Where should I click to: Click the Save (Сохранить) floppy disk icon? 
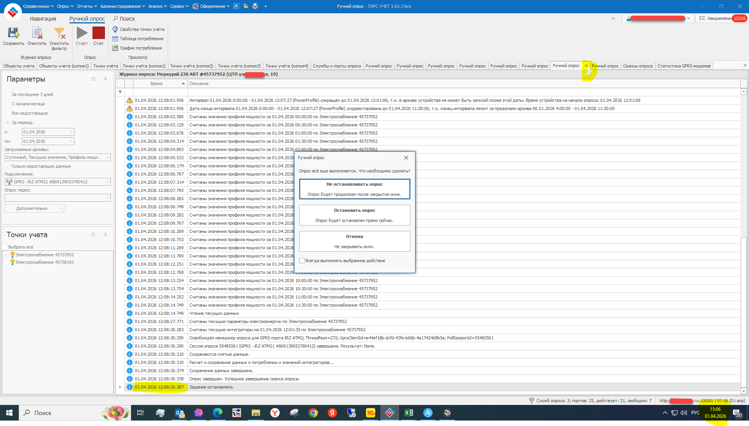[x=13, y=34]
